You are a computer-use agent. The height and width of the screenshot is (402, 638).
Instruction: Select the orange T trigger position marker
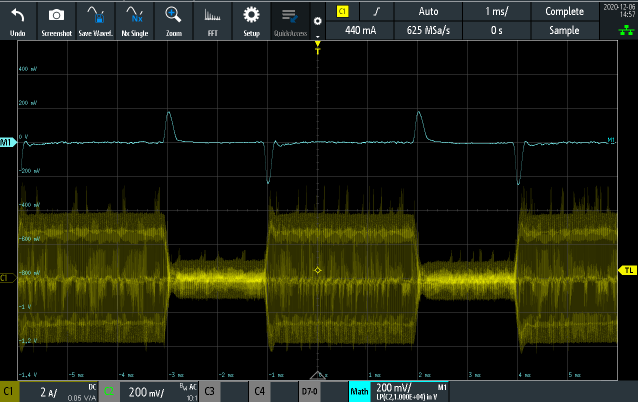click(317, 48)
